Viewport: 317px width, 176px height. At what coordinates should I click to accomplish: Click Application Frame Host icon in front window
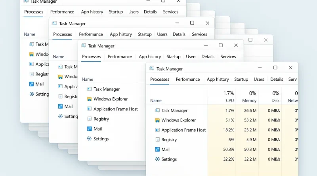coord(157,130)
